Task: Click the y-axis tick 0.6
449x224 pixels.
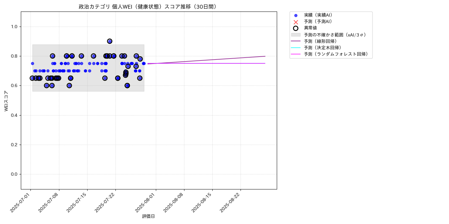Action: [14, 85]
